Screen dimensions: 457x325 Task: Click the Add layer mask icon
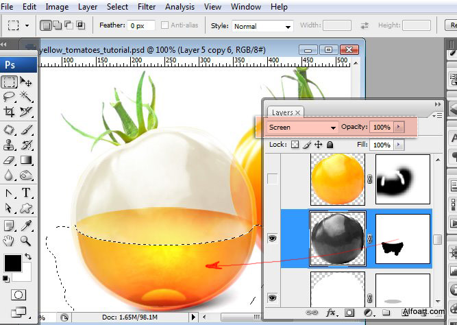click(349, 313)
